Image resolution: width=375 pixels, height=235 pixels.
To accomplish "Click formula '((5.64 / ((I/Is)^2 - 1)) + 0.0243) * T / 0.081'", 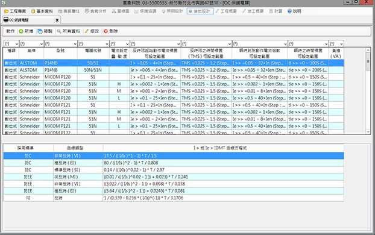I will click(x=144, y=191).
